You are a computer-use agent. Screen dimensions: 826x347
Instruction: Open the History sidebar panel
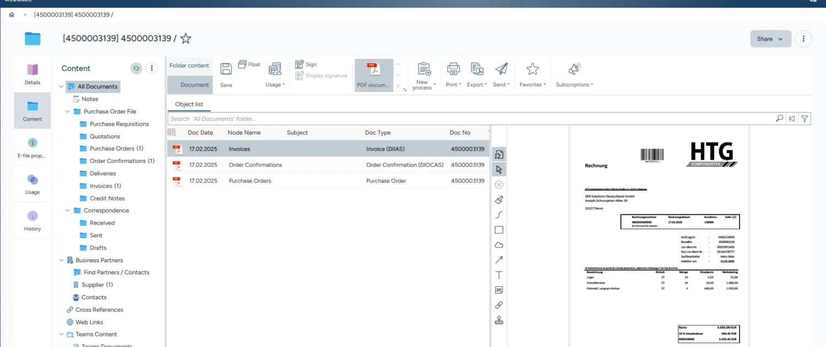(32, 221)
